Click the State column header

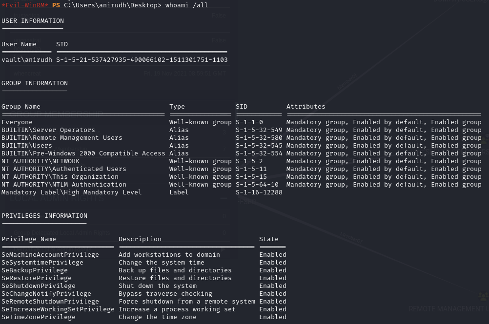coord(269,239)
